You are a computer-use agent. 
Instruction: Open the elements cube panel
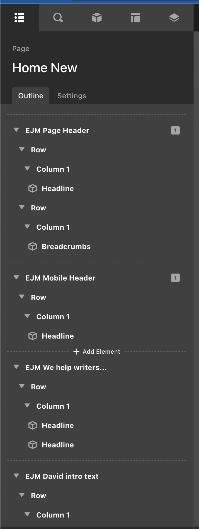pos(96,18)
